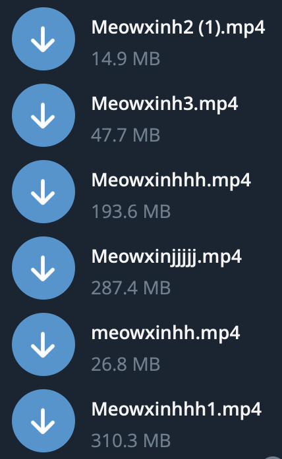Open the Meowxinhhh1.mp4 file title
Screen dimensions: 282x459
coord(177,410)
